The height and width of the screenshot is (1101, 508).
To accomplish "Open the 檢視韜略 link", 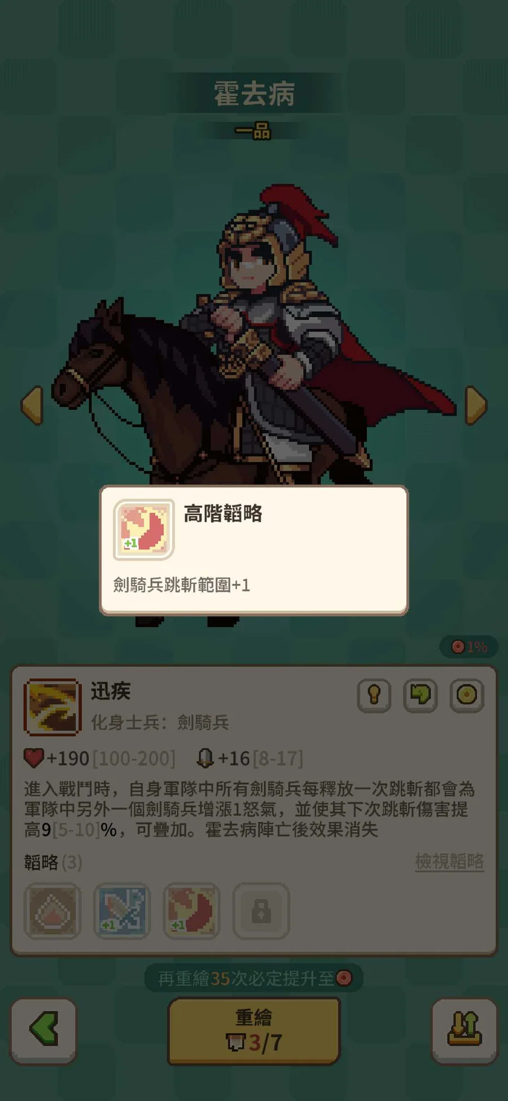I will (449, 862).
